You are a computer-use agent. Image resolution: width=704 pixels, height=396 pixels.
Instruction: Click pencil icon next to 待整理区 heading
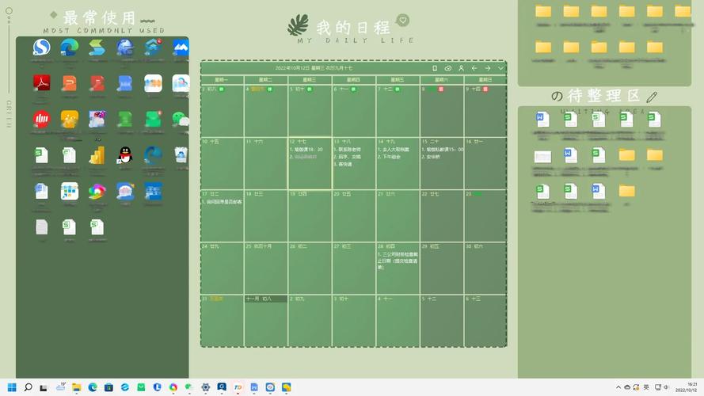click(x=652, y=97)
